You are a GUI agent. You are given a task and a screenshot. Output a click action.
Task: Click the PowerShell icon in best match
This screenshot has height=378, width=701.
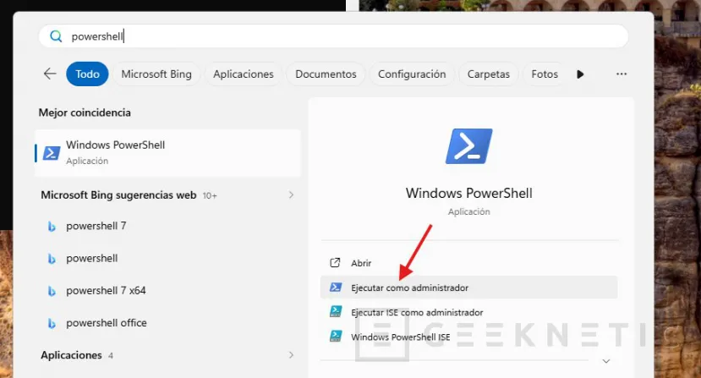click(x=52, y=153)
